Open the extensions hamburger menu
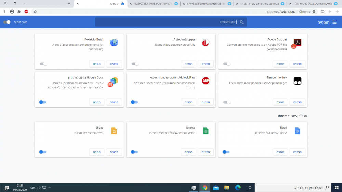Screen dimensions: 342x192 [x=334, y=22]
